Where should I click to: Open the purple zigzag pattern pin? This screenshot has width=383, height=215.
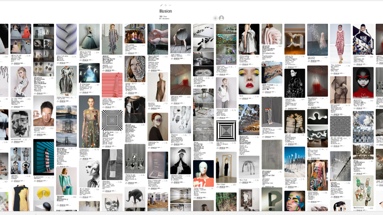[x=66, y=39]
